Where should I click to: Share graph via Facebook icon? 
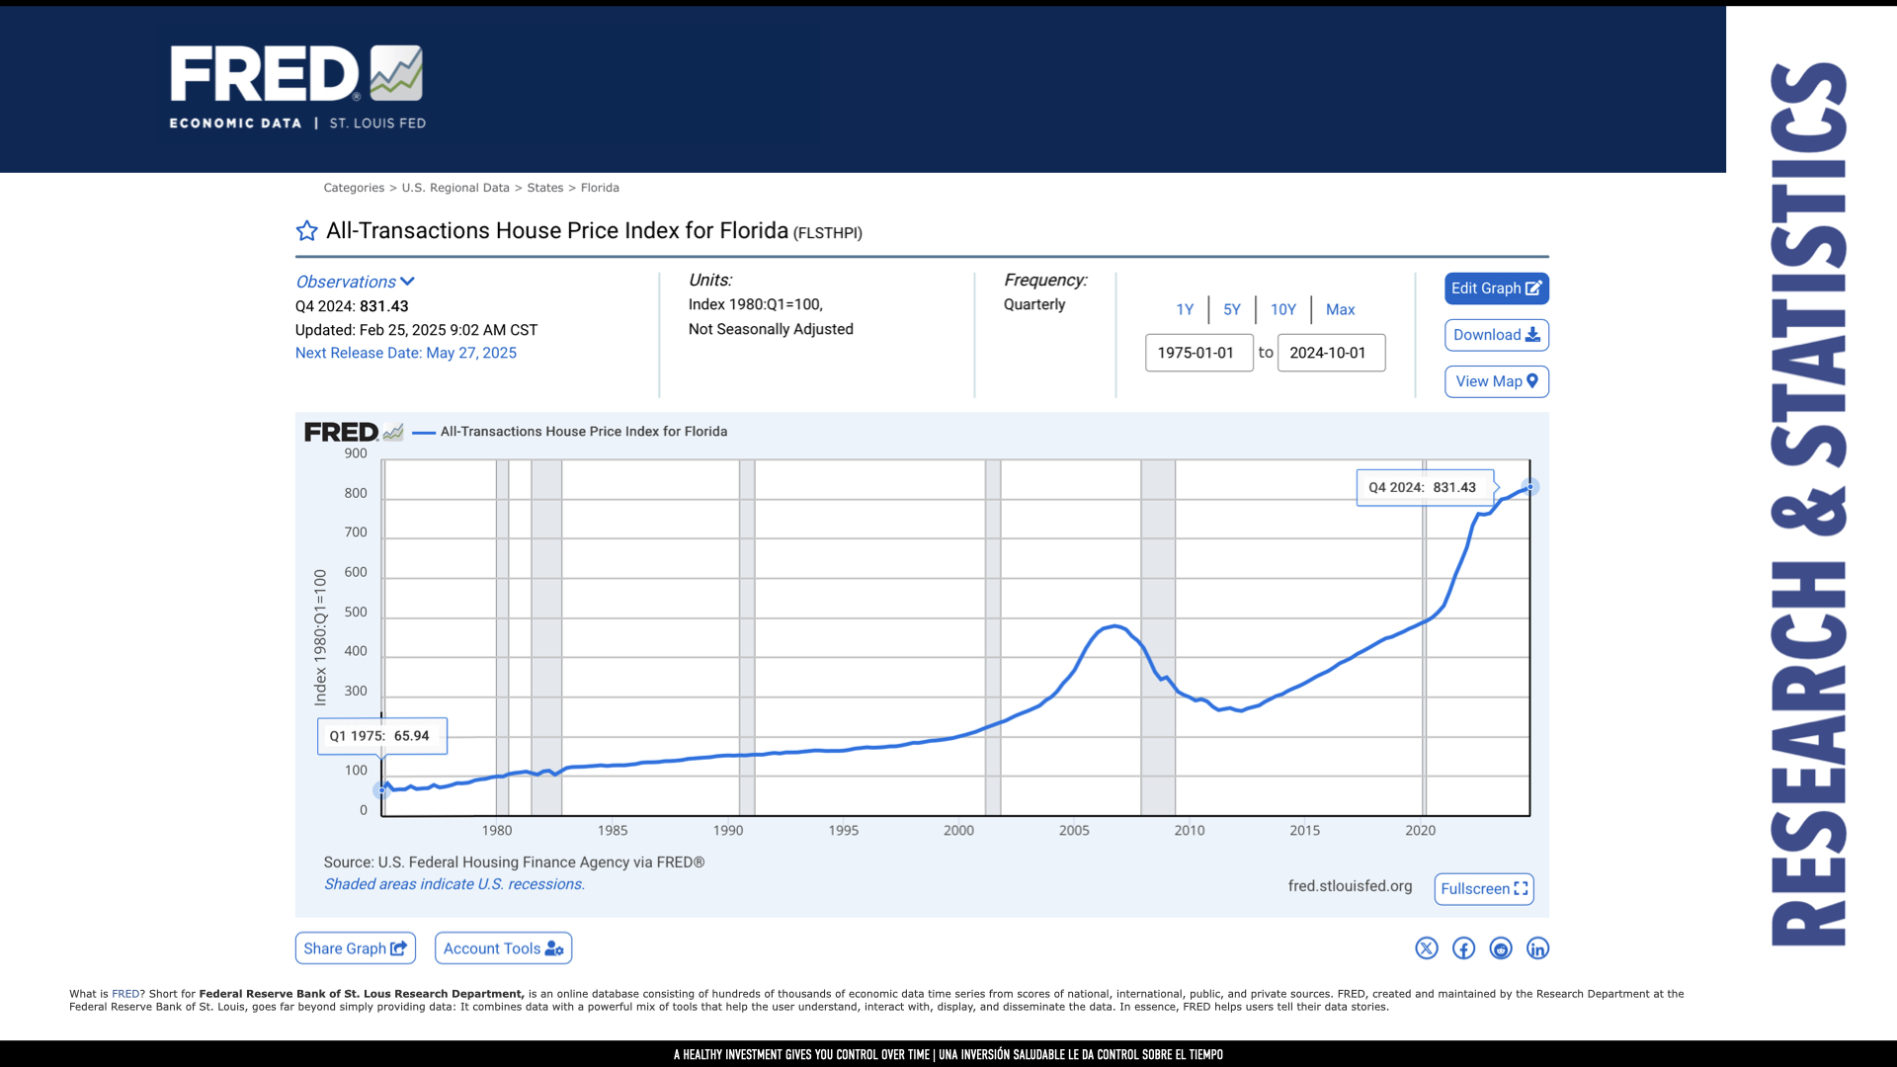(1463, 948)
